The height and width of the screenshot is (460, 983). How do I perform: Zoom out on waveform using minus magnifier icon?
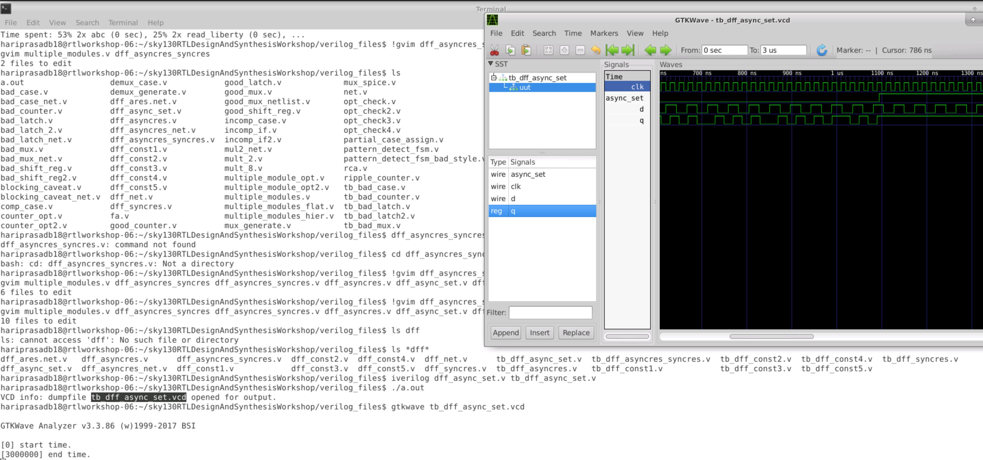click(x=580, y=50)
